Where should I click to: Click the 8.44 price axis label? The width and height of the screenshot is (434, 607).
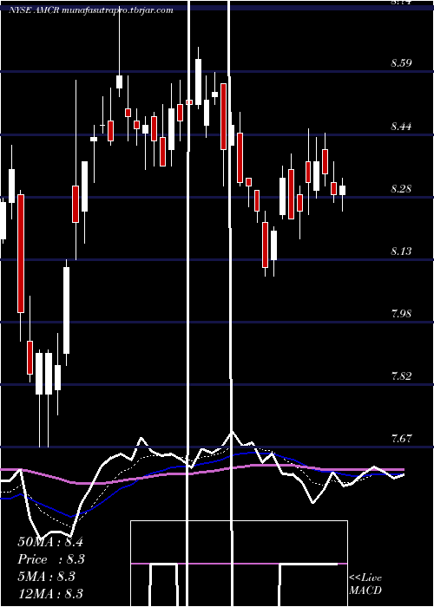(401, 127)
